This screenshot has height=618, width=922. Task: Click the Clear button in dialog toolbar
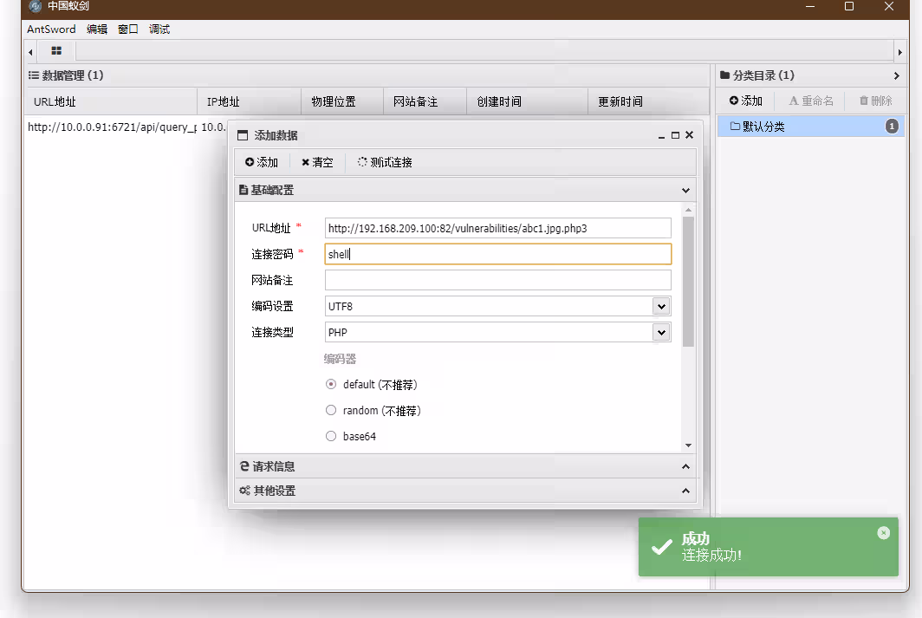click(x=317, y=162)
